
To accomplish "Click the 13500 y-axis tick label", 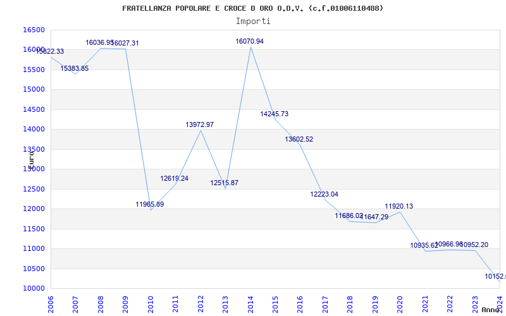I will 34,149.
